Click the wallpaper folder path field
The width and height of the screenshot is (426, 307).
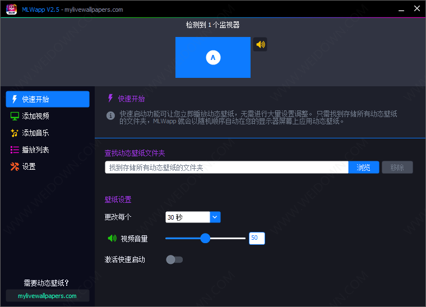tap(226, 167)
